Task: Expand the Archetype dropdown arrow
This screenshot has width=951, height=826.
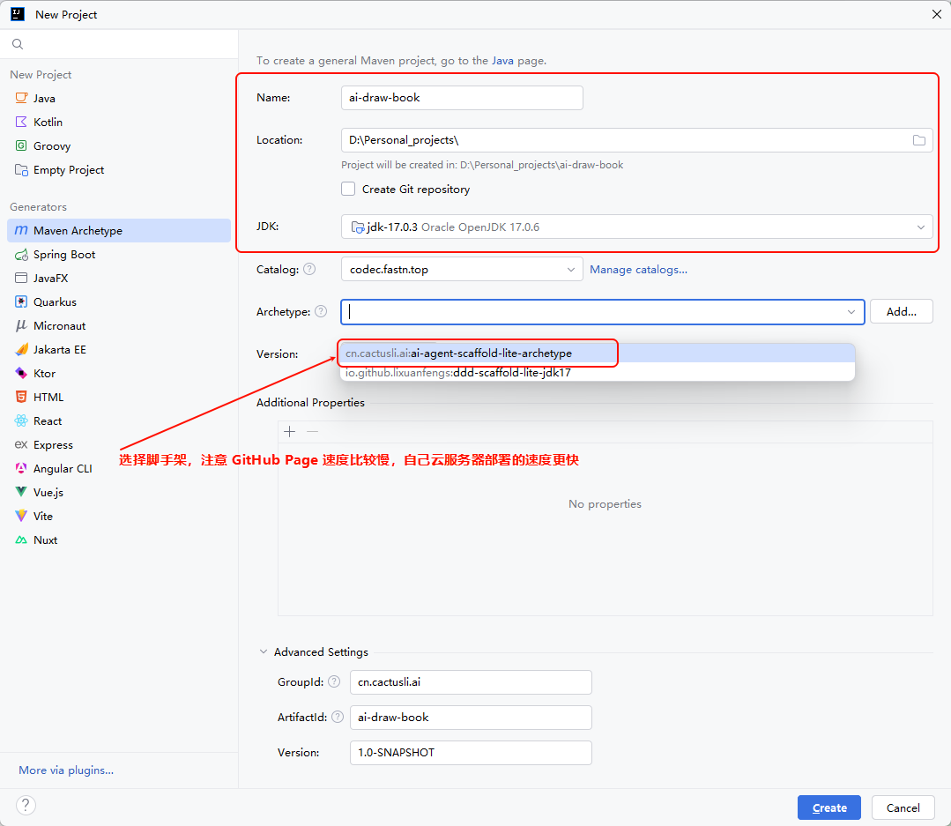Action: [851, 312]
